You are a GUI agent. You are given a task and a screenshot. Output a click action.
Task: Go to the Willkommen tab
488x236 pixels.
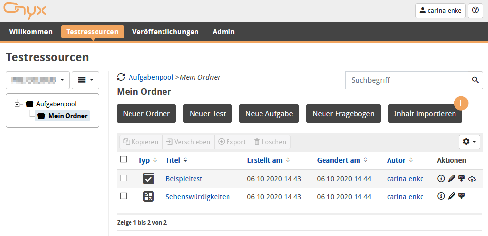point(31,32)
